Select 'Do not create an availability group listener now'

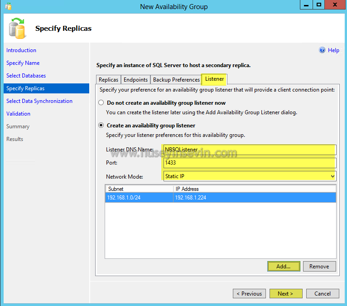coord(101,102)
